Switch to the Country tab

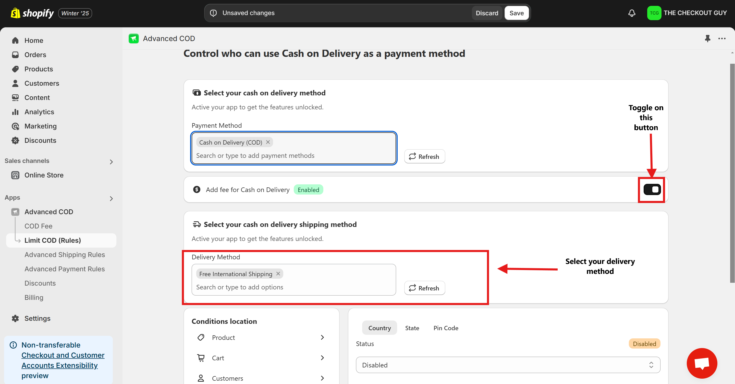pos(379,328)
